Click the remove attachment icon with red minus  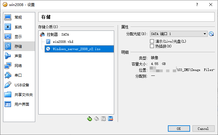[x=111, y=118]
